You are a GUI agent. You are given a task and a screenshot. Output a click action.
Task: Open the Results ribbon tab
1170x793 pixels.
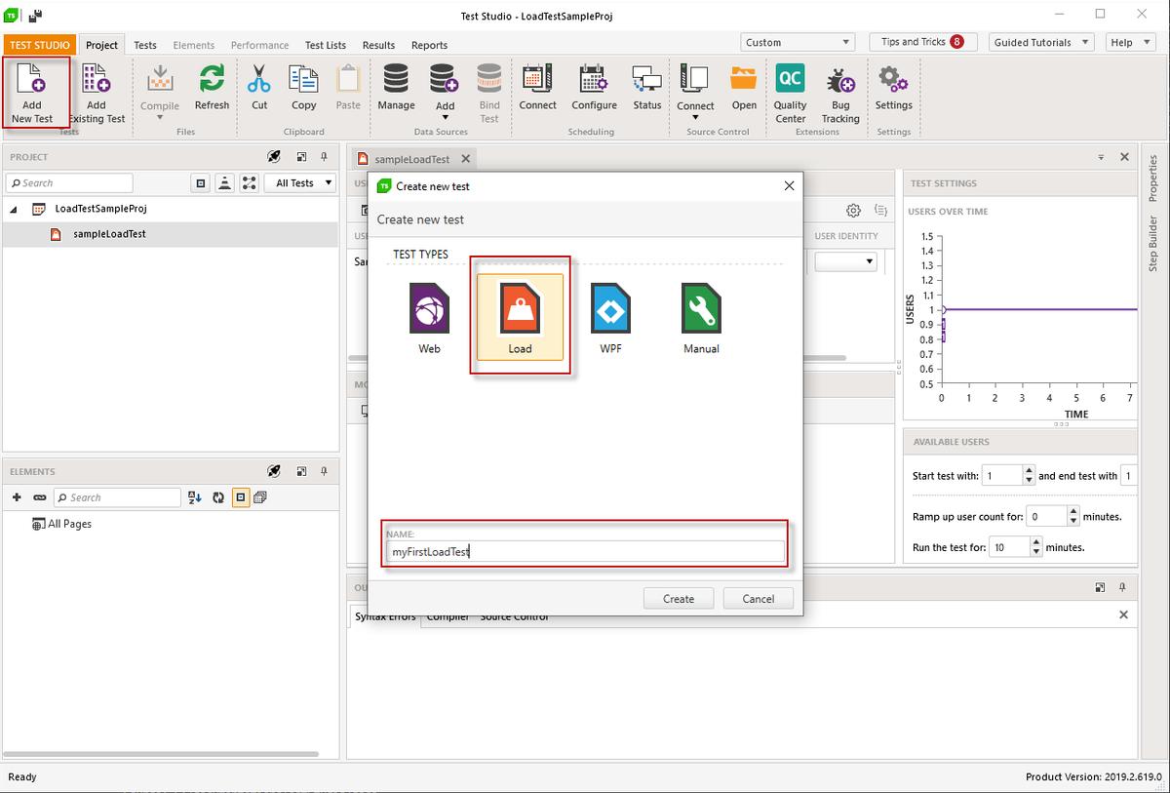(378, 45)
